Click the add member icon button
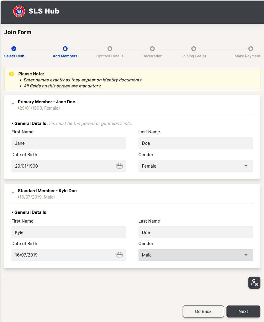Viewport: 264px width, 322px height. [x=254, y=283]
